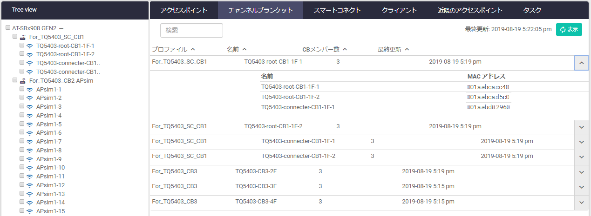The width and height of the screenshot is (591, 216).
Task: Open the スマートコネクト tab
Action: (x=335, y=10)
